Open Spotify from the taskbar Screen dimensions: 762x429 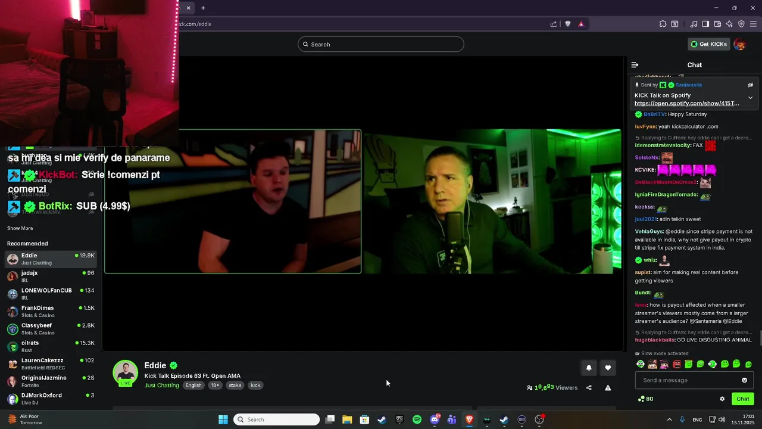[x=417, y=419]
